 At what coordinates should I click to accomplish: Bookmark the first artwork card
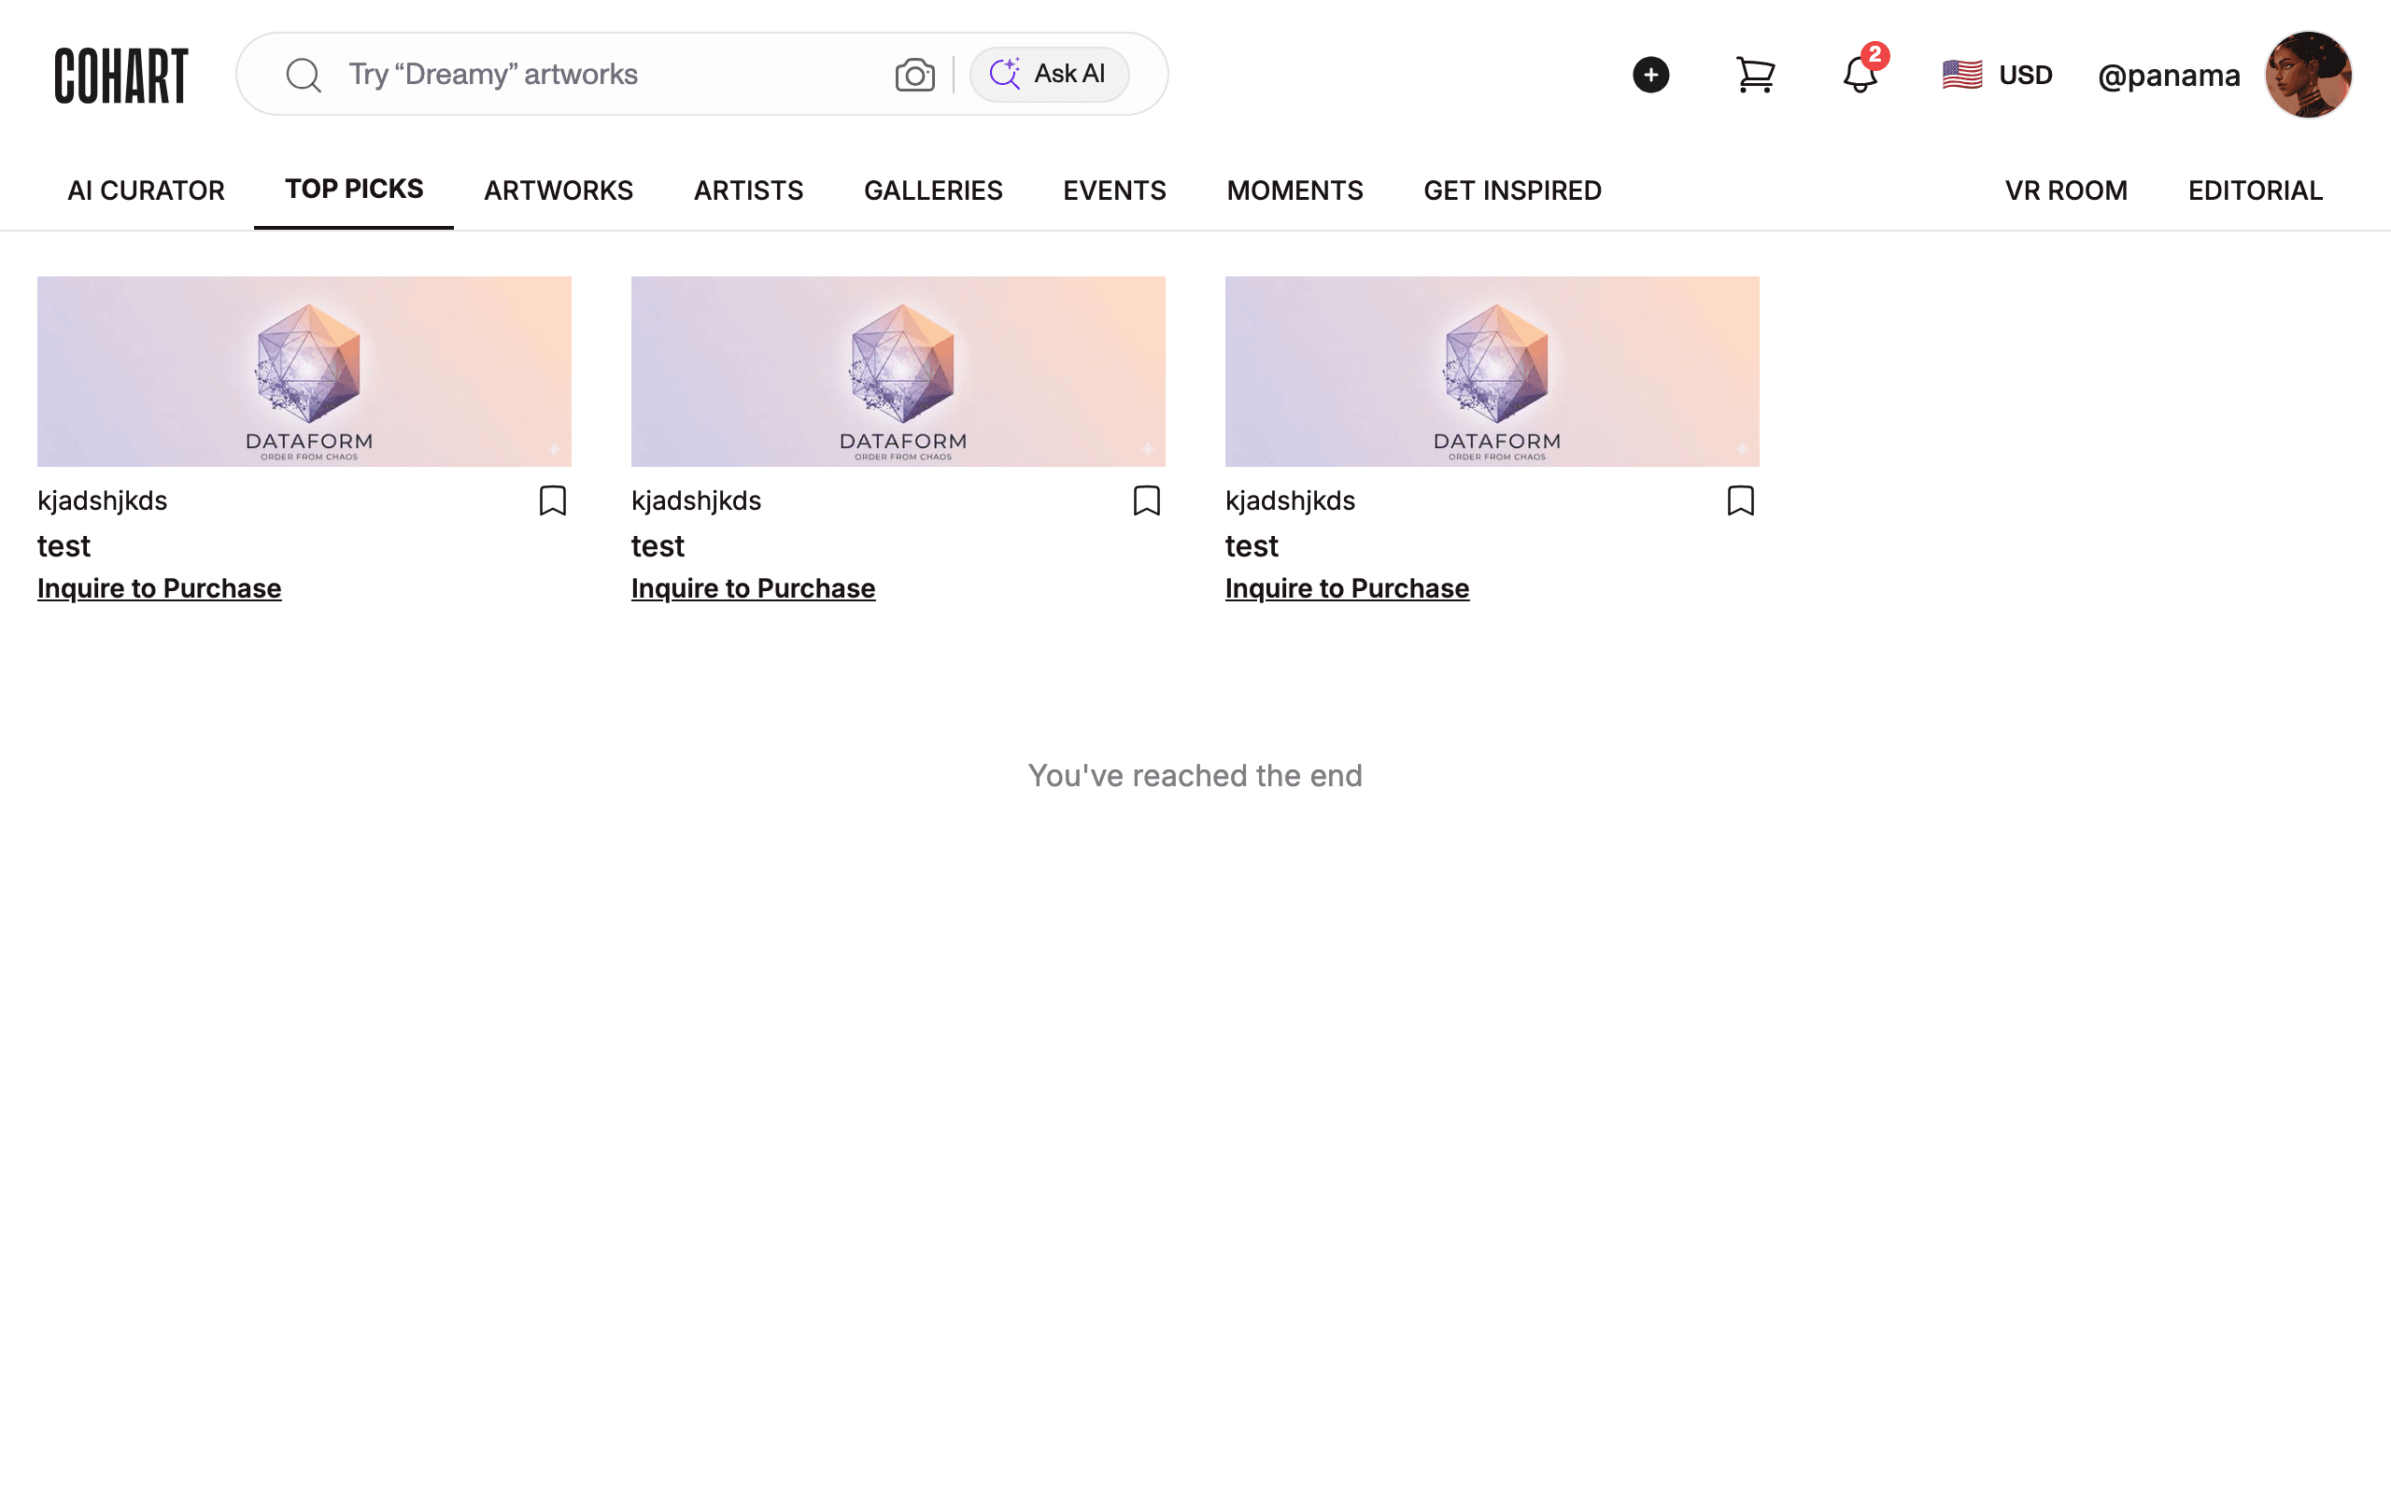click(552, 501)
